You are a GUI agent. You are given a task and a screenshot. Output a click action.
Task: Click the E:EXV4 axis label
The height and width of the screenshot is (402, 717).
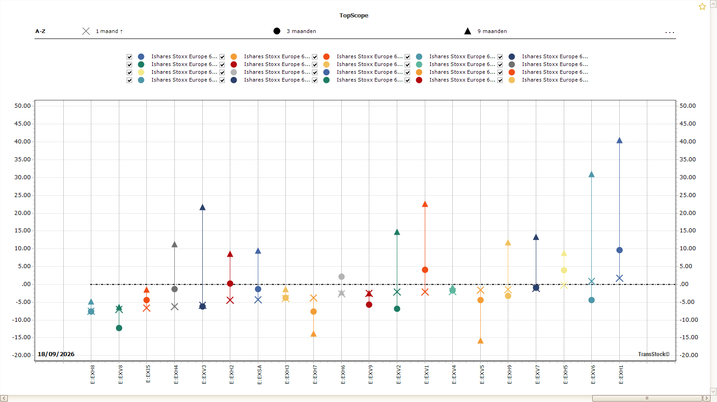[454, 374]
